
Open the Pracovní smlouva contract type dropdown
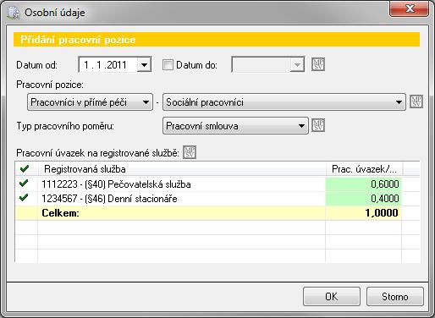pos(235,126)
